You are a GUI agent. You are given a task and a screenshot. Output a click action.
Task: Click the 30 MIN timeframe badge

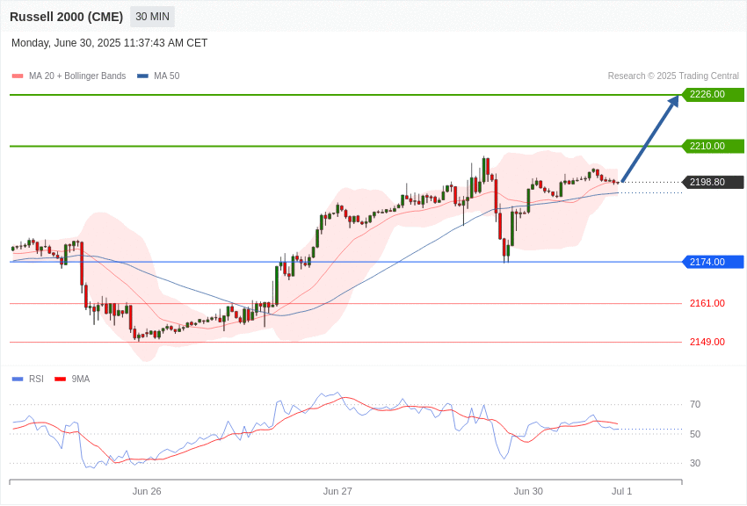(152, 17)
